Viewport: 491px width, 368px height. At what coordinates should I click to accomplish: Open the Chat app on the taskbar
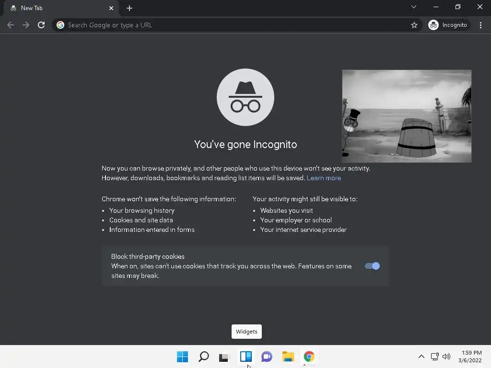[267, 356]
